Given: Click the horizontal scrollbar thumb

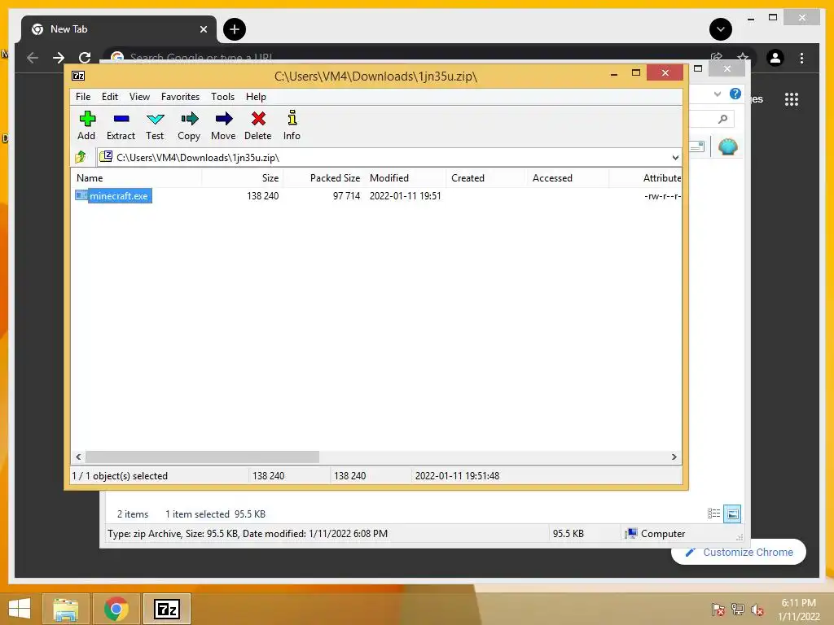Looking at the screenshot, I should (202, 457).
